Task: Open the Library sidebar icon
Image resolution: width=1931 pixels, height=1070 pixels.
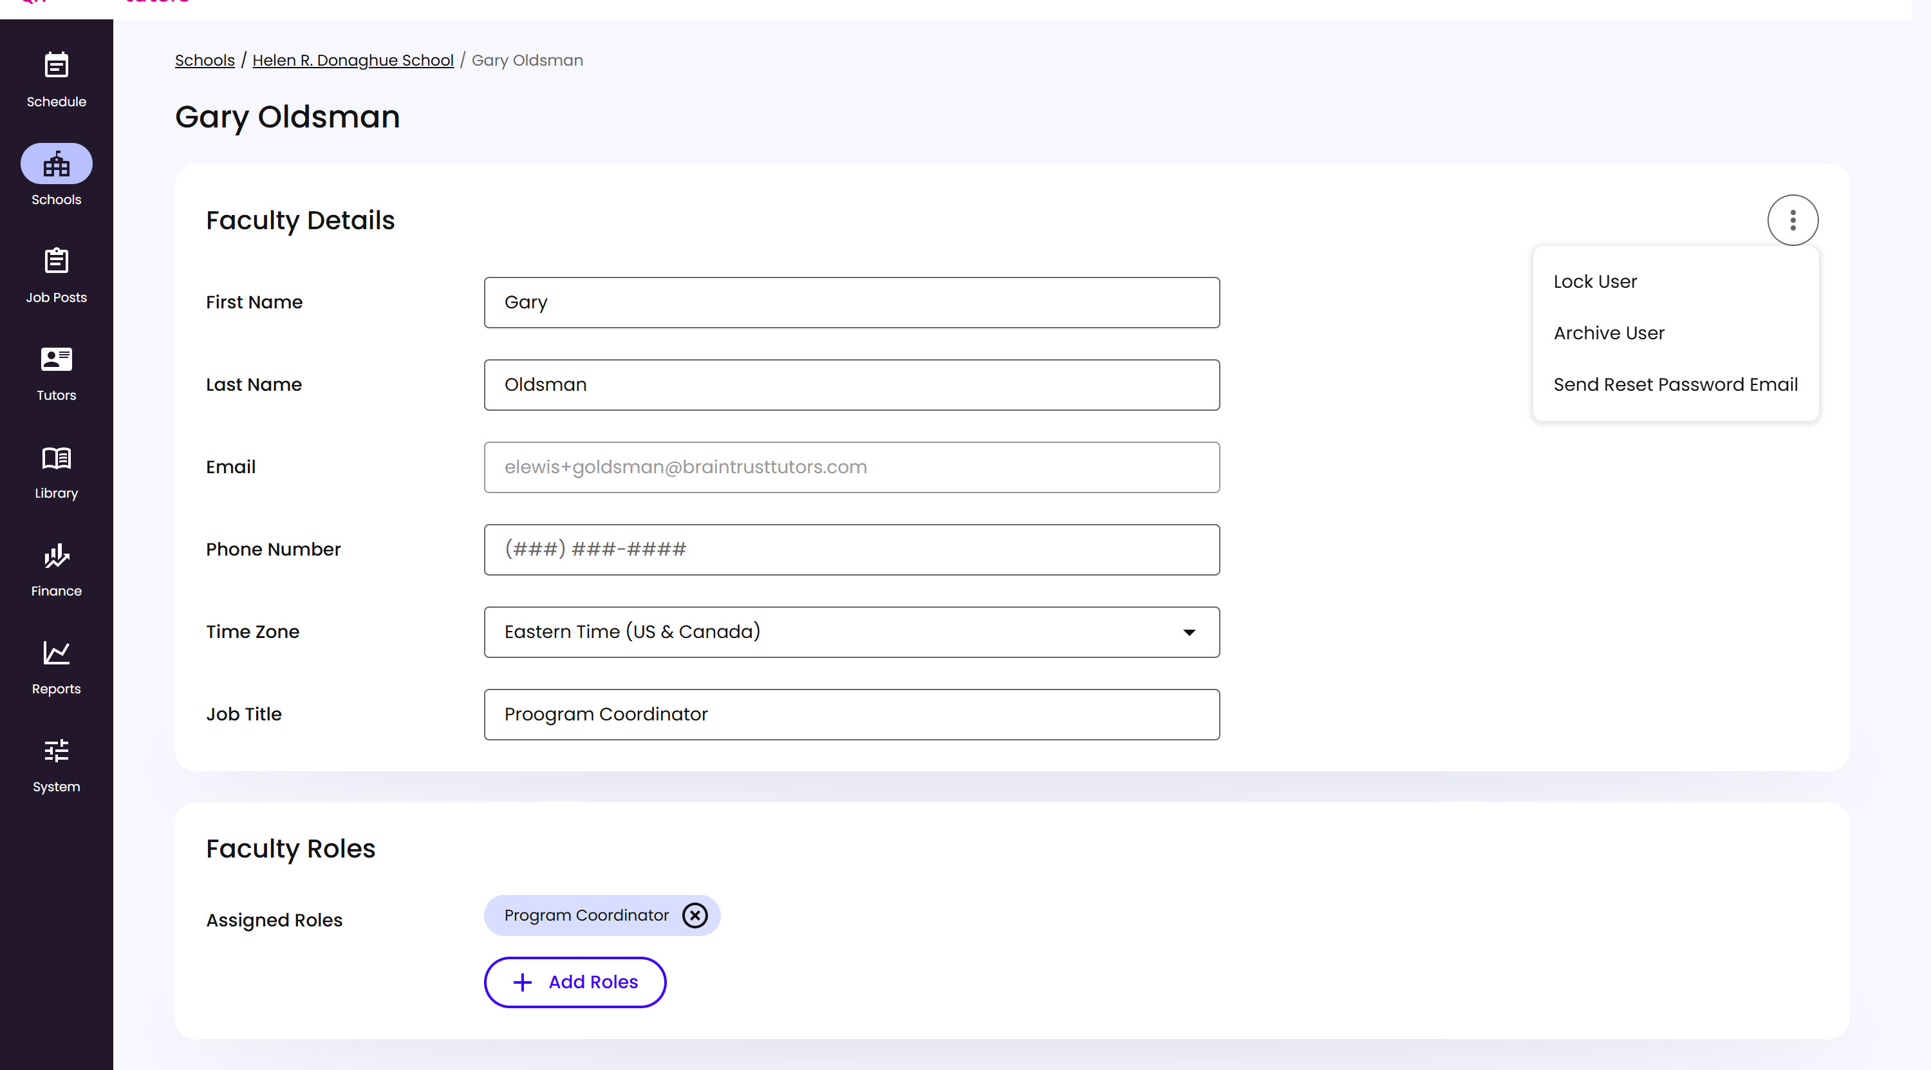Action: click(x=56, y=457)
